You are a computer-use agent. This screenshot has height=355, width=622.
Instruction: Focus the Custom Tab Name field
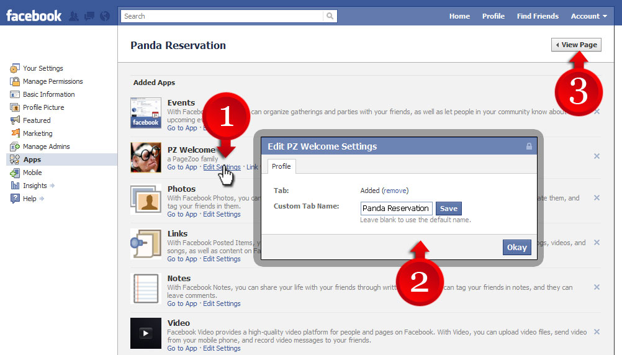tap(397, 209)
